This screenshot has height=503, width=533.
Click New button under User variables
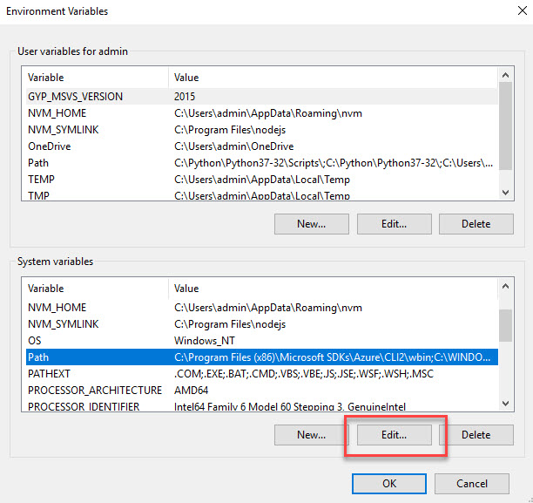(x=311, y=223)
